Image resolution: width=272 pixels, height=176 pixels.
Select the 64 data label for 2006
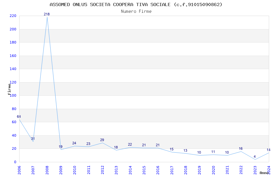19,116
